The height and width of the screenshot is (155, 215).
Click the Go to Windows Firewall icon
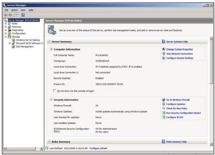click(x=164, y=100)
